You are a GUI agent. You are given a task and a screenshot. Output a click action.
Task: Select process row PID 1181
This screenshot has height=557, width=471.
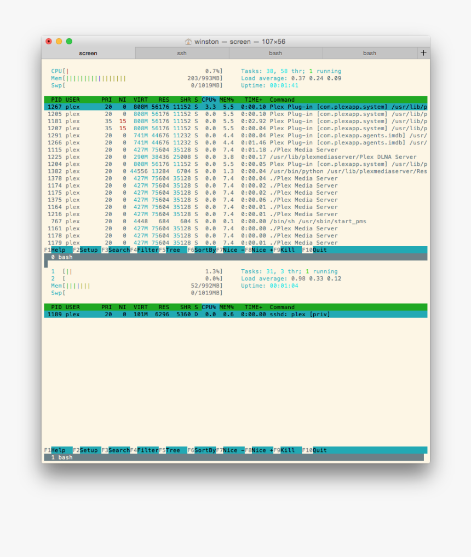tap(235, 121)
